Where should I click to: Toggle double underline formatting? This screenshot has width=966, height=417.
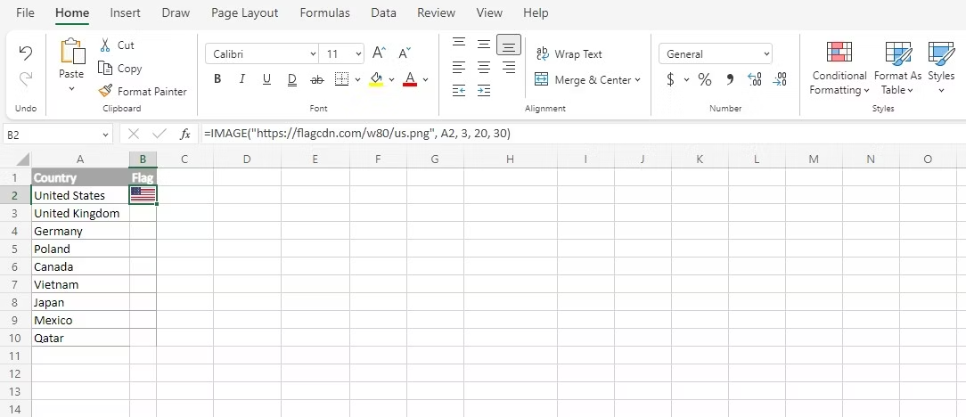292,79
